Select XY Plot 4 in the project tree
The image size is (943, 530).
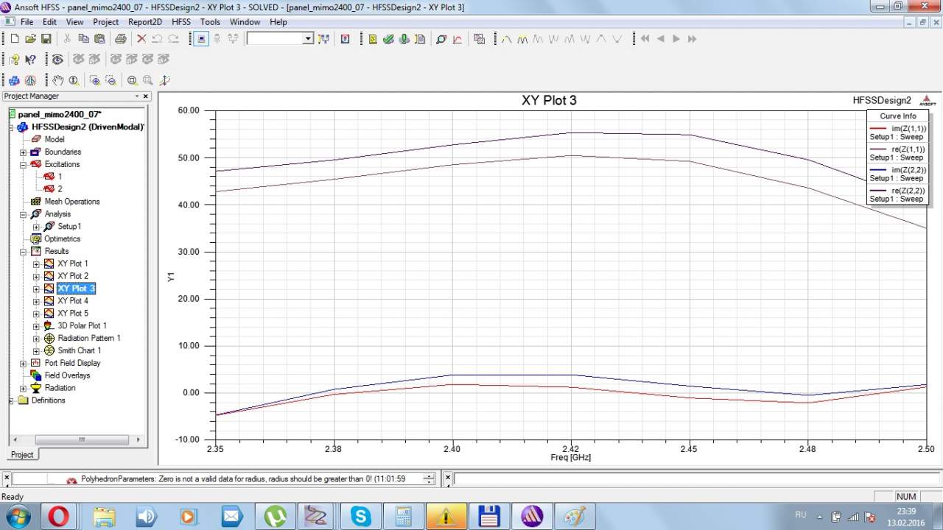point(73,301)
